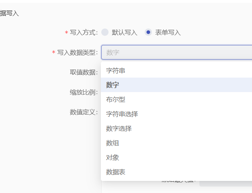The height and width of the screenshot is (193, 252).
Task: Choose 布尔型 in the dropdown list
Action: pyautogui.click(x=116, y=99)
